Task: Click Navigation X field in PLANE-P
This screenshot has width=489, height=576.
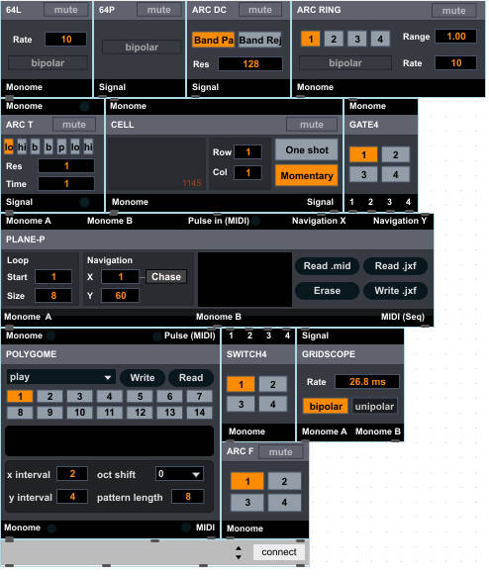Action: [x=120, y=276]
